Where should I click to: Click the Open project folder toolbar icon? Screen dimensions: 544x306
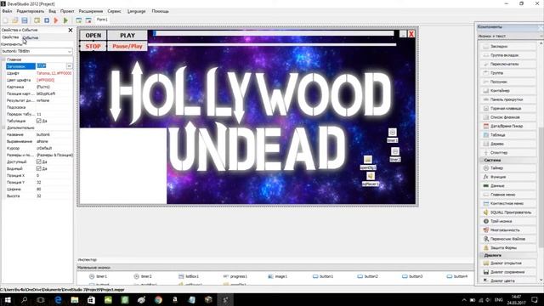[x=15, y=20]
